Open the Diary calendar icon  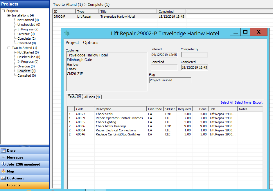(3, 150)
